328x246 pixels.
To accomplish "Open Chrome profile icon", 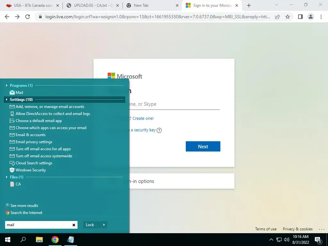I will click(x=311, y=17).
